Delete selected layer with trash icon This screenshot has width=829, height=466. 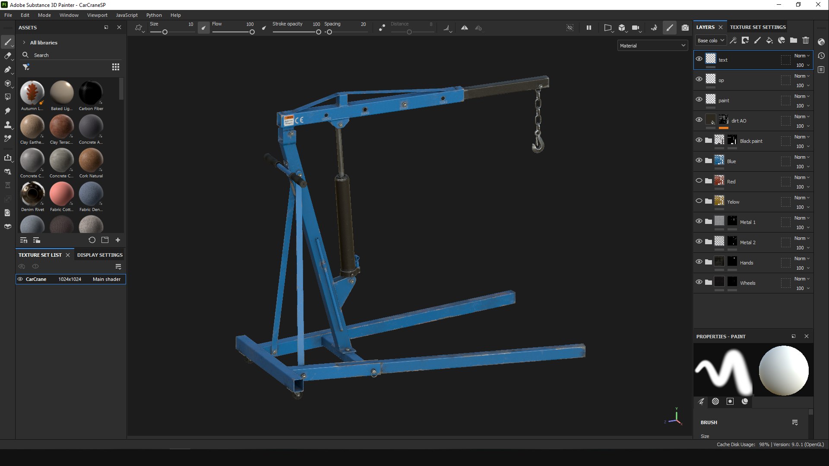click(x=806, y=40)
